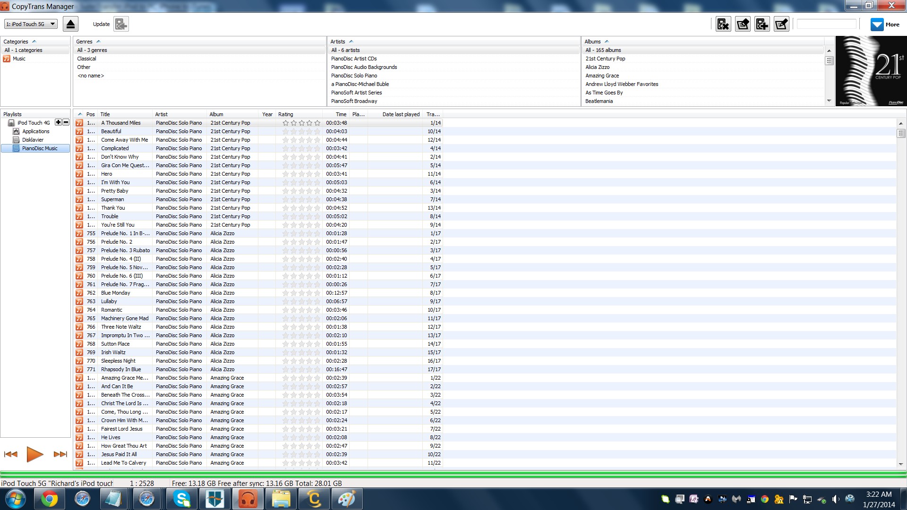
Task: Click the music icon of Lullaby row
Action: (79, 301)
